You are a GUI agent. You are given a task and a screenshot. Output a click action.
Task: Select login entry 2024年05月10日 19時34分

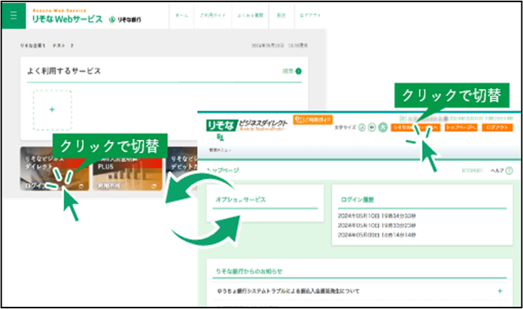376,216
